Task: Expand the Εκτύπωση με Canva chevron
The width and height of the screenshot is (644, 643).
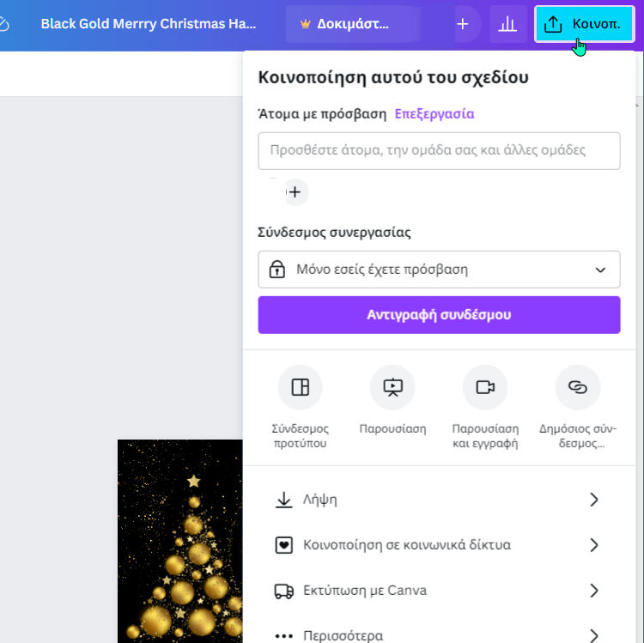Action: [x=594, y=591]
